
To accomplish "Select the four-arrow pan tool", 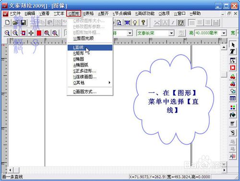I will click(x=31, y=33).
